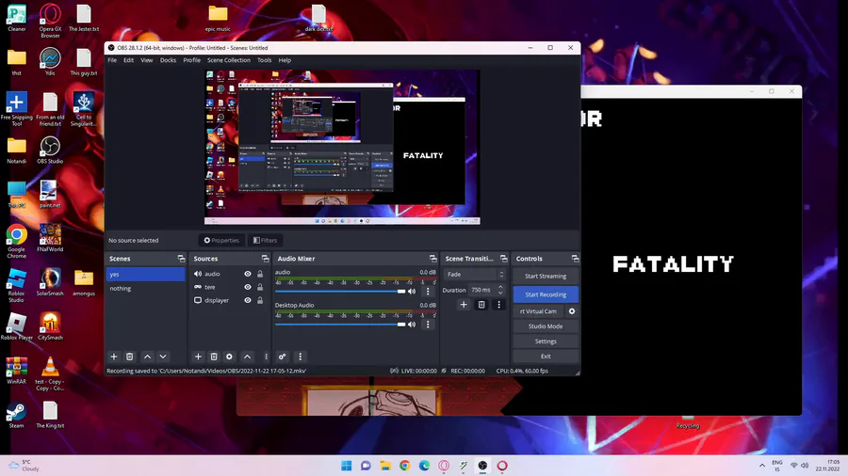Click the Exit button
This screenshot has width=848, height=476.
[546, 357]
